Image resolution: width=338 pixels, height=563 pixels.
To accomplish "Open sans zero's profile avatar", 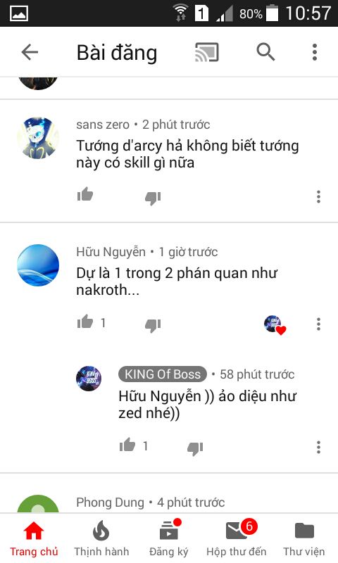I will coord(38,137).
